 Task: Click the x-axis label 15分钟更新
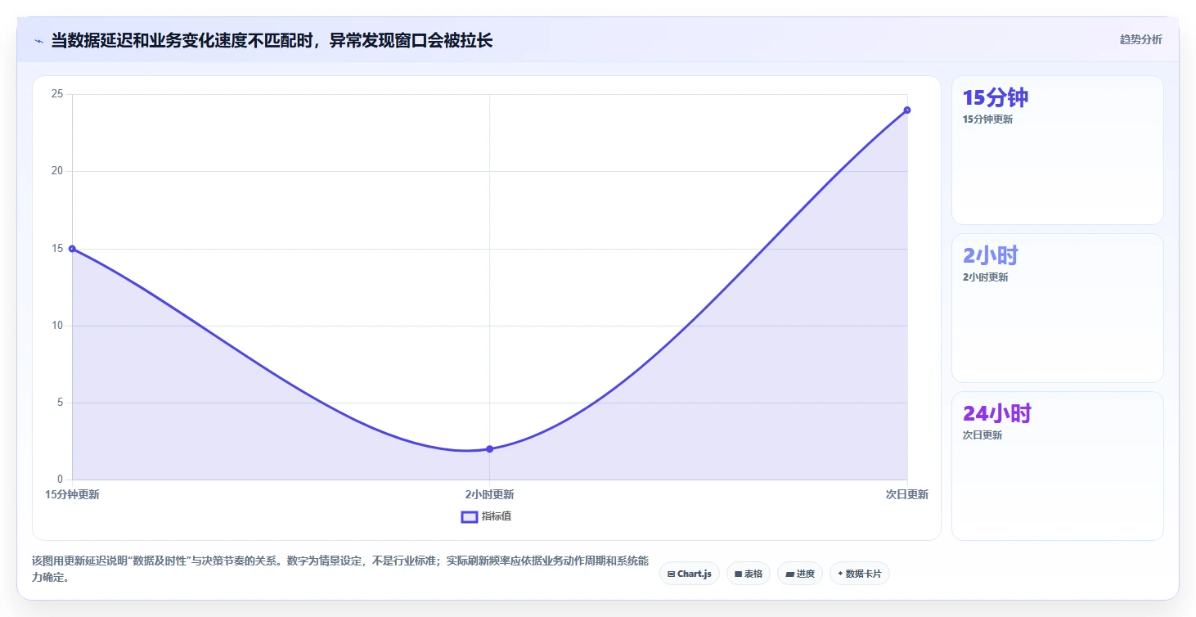click(72, 494)
